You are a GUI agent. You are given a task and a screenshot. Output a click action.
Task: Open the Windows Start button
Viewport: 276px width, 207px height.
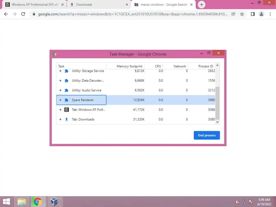click(6, 202)
